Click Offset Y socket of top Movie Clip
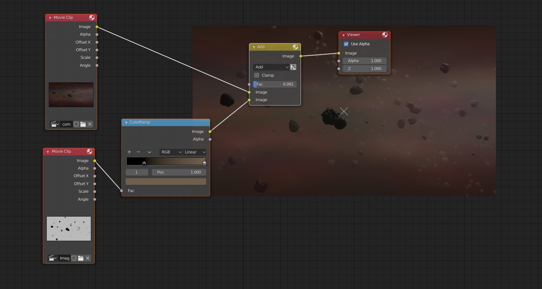Image resolution: width=542 pixels, height=289 pixels. pyautogui.click(x=97, y=50)
